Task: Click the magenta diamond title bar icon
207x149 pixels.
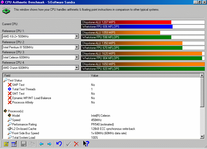Action: [x=2, y=2]
